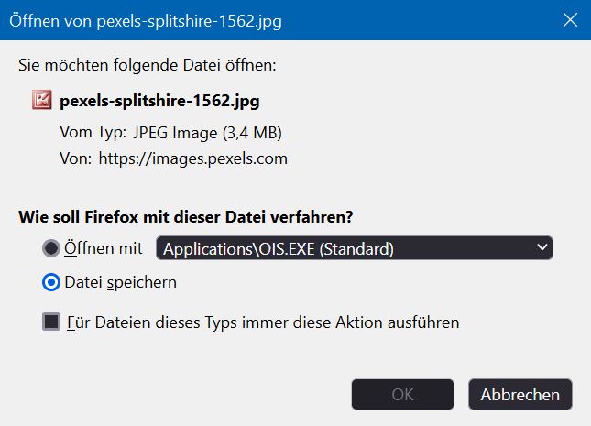Viewport: 591px width, 426px height.
Task: Enable the always-do-this-action checkbox
Action: 51,322
